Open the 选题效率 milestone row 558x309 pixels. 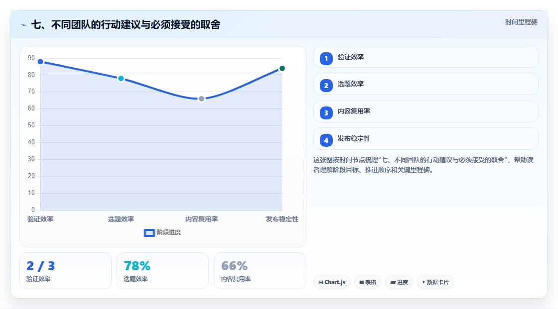click(x=425, y=84)
